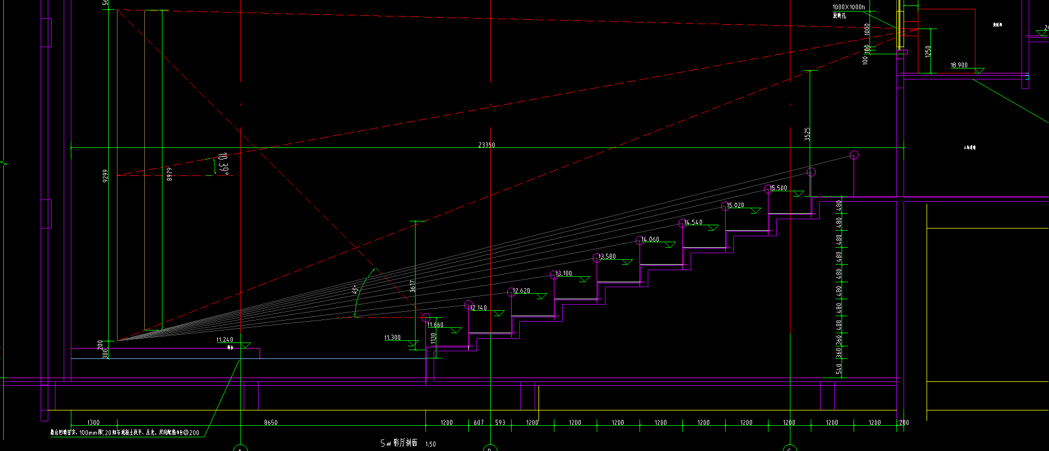This screenshot has height=451, width=1049.
Task: Click the 23350 overall length dimension
Action: [486, 145]
